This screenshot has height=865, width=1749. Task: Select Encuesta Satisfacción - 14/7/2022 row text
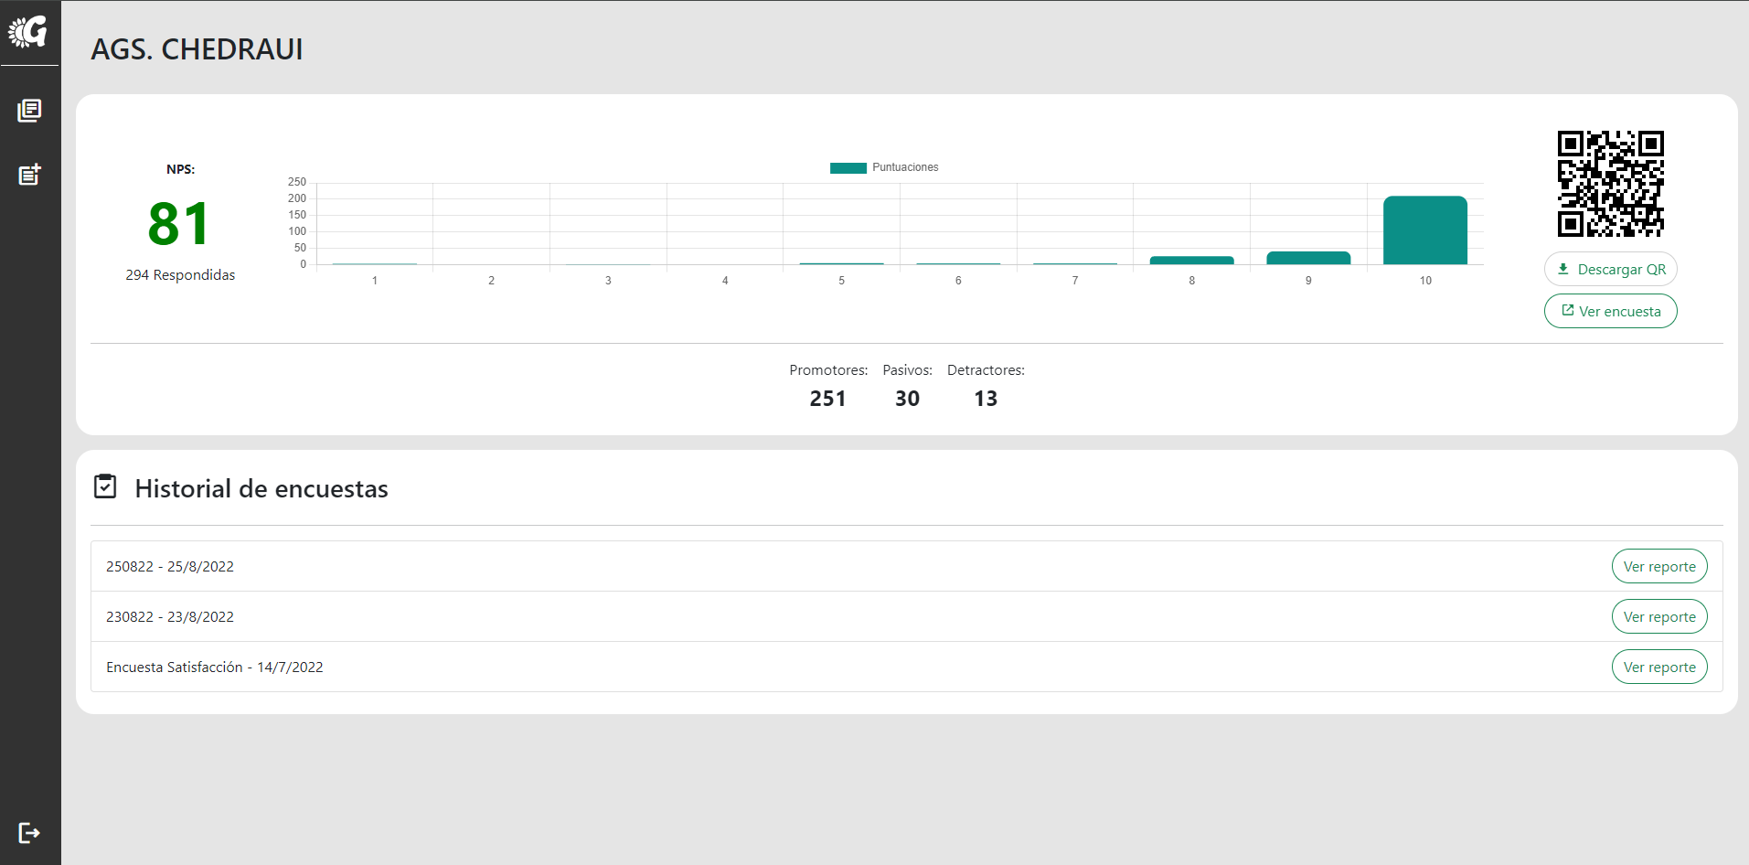coord(215,667)
